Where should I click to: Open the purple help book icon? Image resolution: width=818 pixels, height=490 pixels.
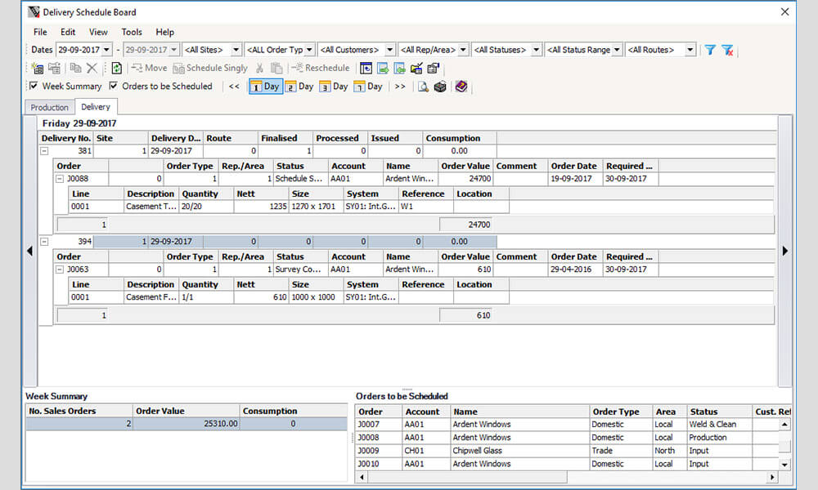click(461, 87)
